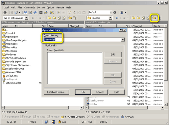
Task: Click the transfer settings gear next to Default
Action: 115,12
